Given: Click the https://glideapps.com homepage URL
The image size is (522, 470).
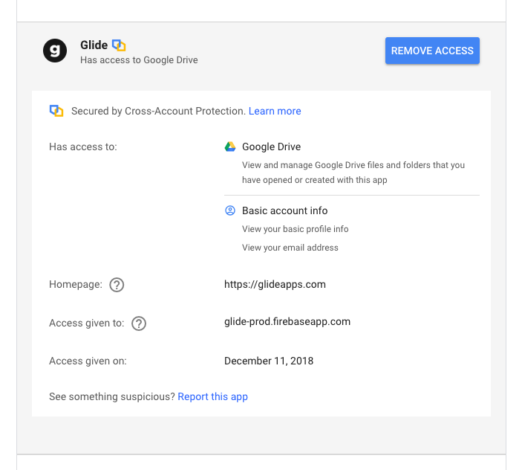Looking at the screenshot, I should tap(275, 284).
